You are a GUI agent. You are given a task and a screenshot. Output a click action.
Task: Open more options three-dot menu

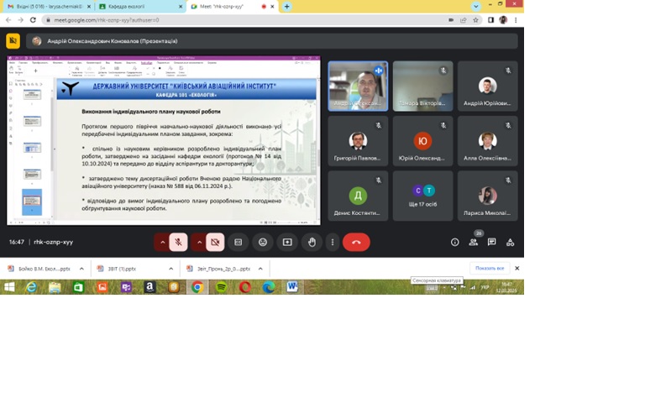[x=333, y=242]
